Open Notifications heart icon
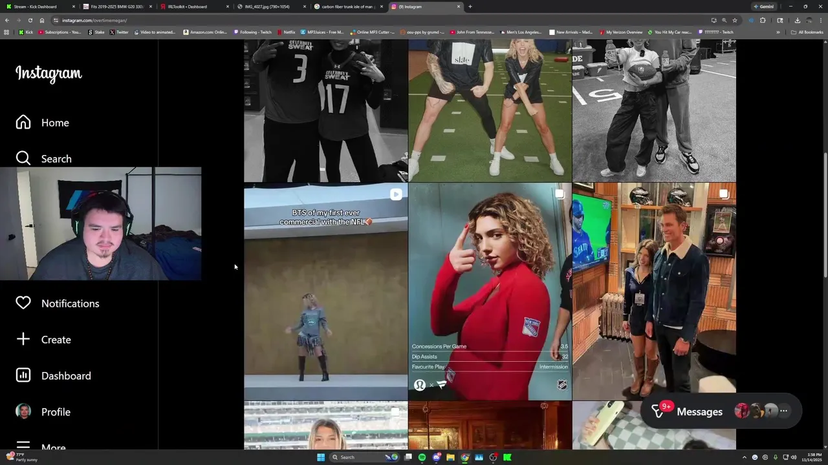The height and width of the screenshot is (465, 828). 23,303
